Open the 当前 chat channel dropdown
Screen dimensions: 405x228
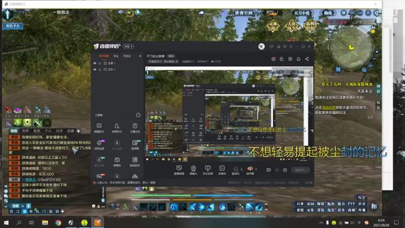(x=18, y=206)
